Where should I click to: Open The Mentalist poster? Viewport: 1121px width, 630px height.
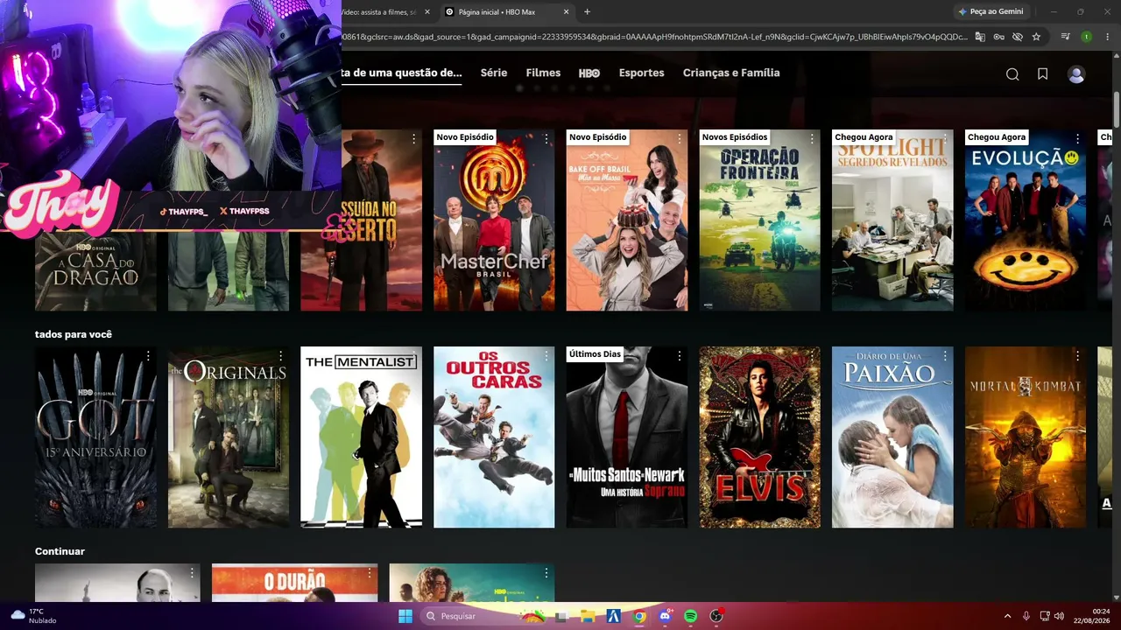click(362, 437)
